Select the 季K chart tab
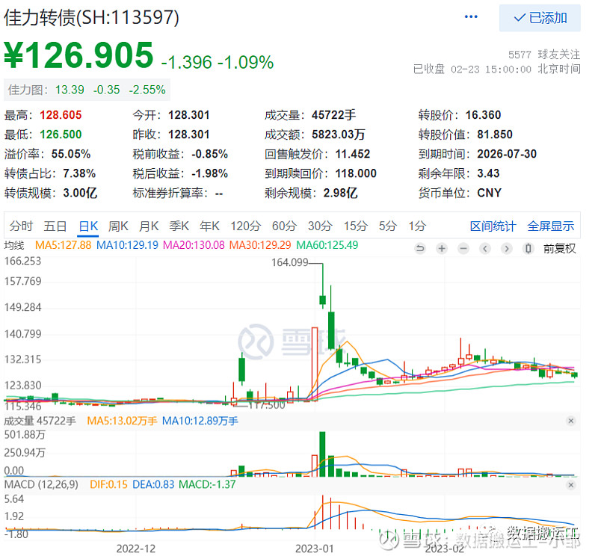Screen dimensions: 598x559 [179, 226]
